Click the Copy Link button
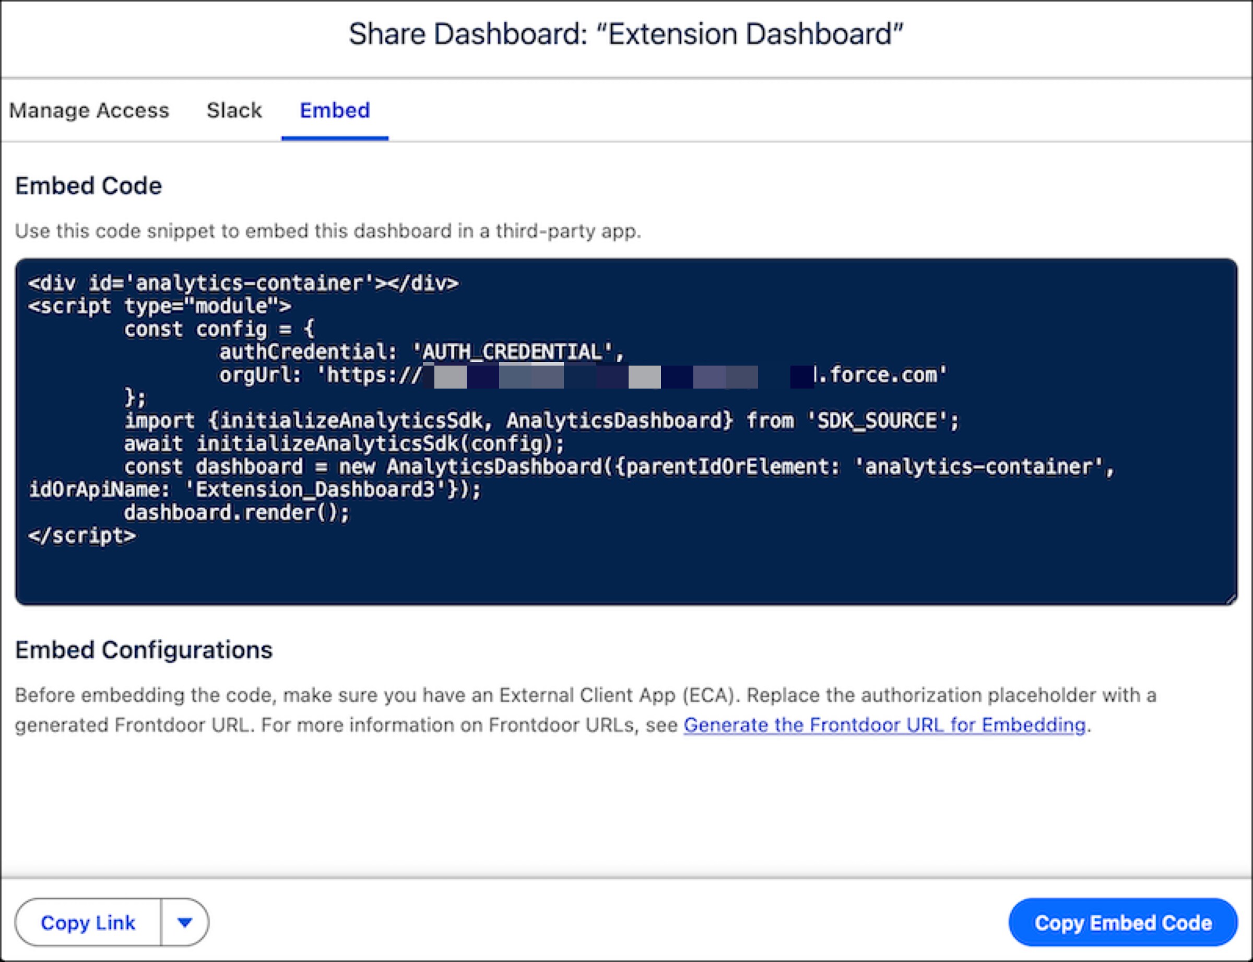 point(88,922)
